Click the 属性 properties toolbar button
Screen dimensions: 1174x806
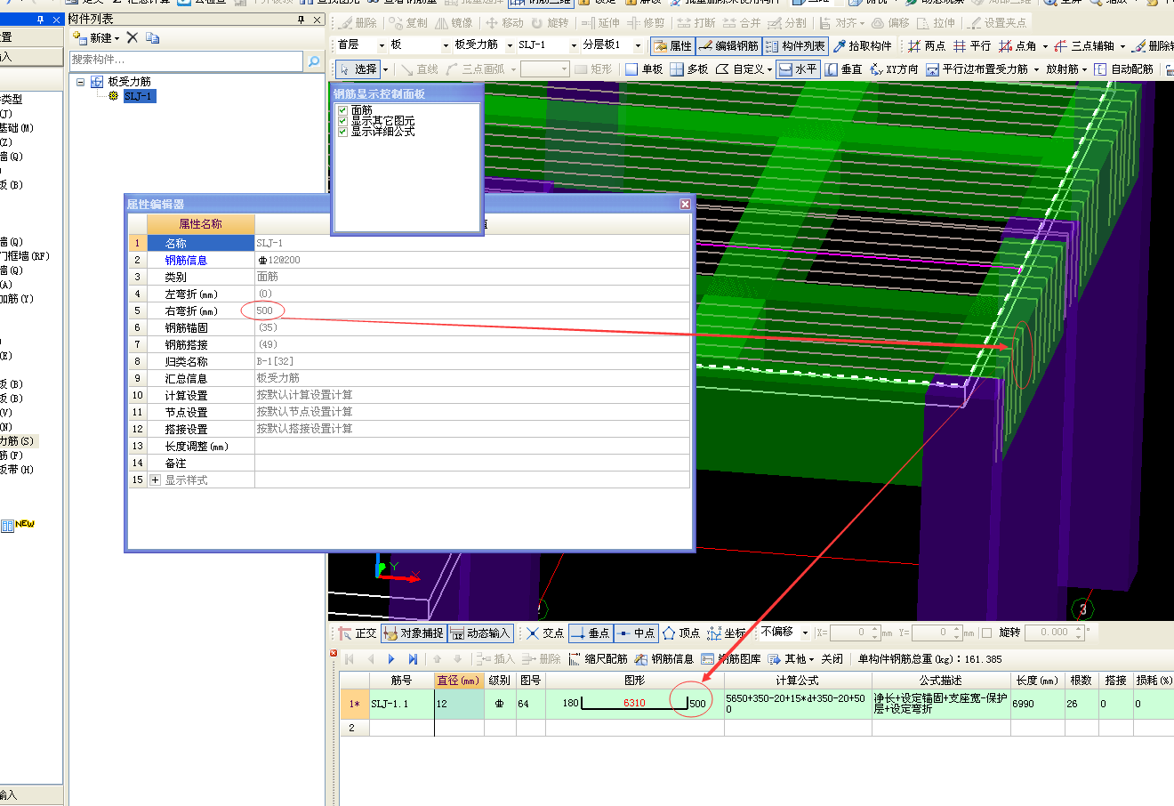click(x=671, y=45)
